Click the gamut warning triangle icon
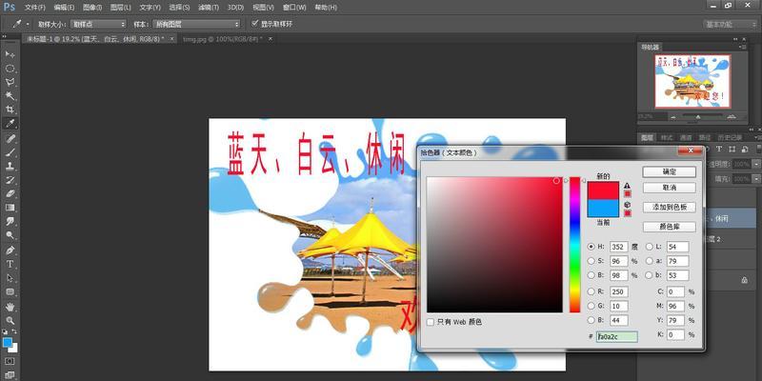This screenshot has width=762, height=381. (627, 186)
